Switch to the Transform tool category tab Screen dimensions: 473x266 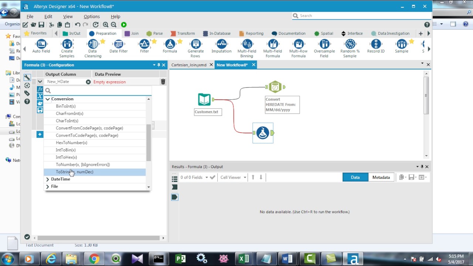[x=183, y=33]
